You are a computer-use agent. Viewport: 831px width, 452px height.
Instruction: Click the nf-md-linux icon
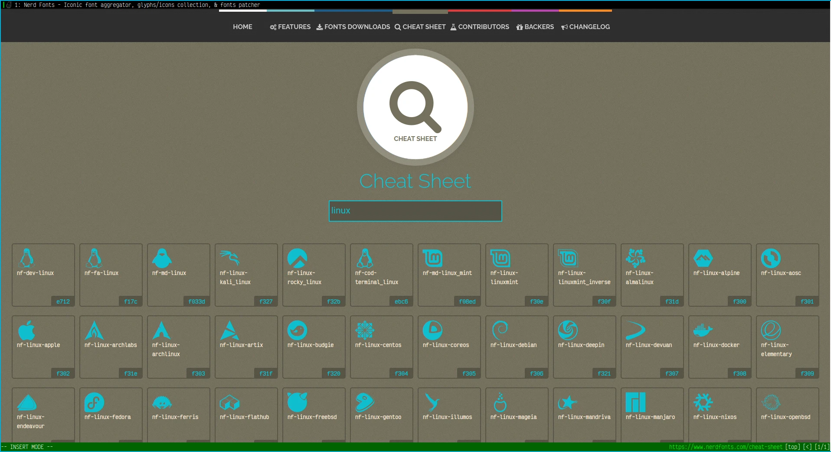coord(162,258)
